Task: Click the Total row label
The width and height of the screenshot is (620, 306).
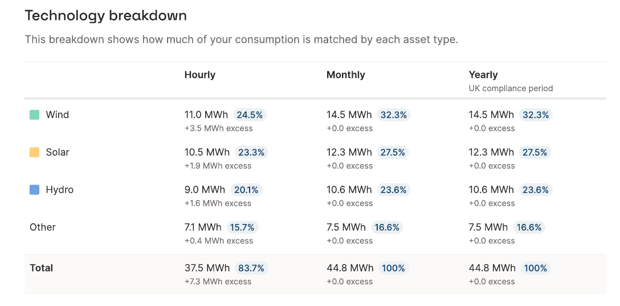Action: (41, 268)
